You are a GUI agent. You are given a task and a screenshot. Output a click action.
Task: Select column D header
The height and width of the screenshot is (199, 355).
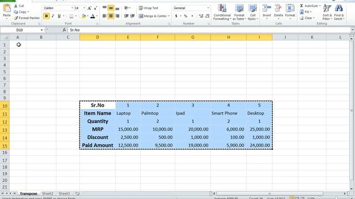[98, 37]
